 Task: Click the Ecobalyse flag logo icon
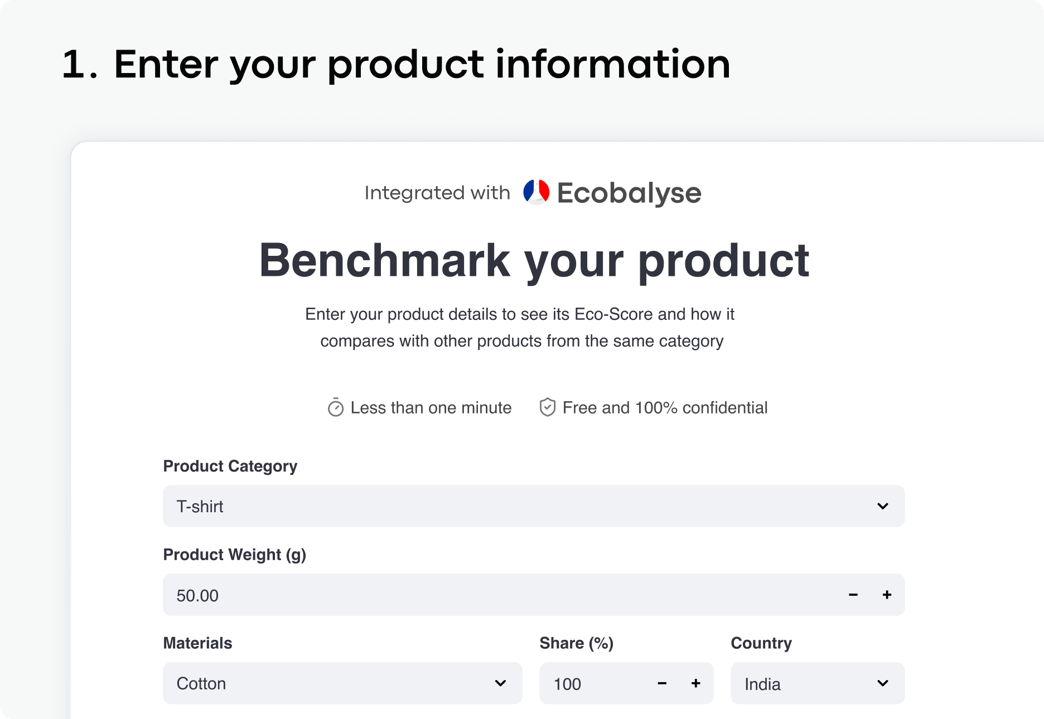point(536,192)
